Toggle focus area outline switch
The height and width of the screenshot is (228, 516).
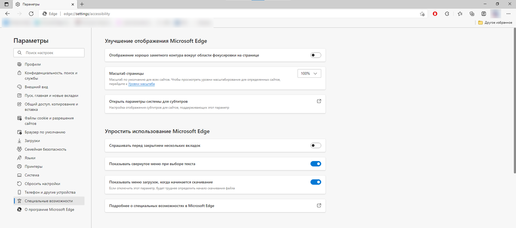tap(316, 55)
